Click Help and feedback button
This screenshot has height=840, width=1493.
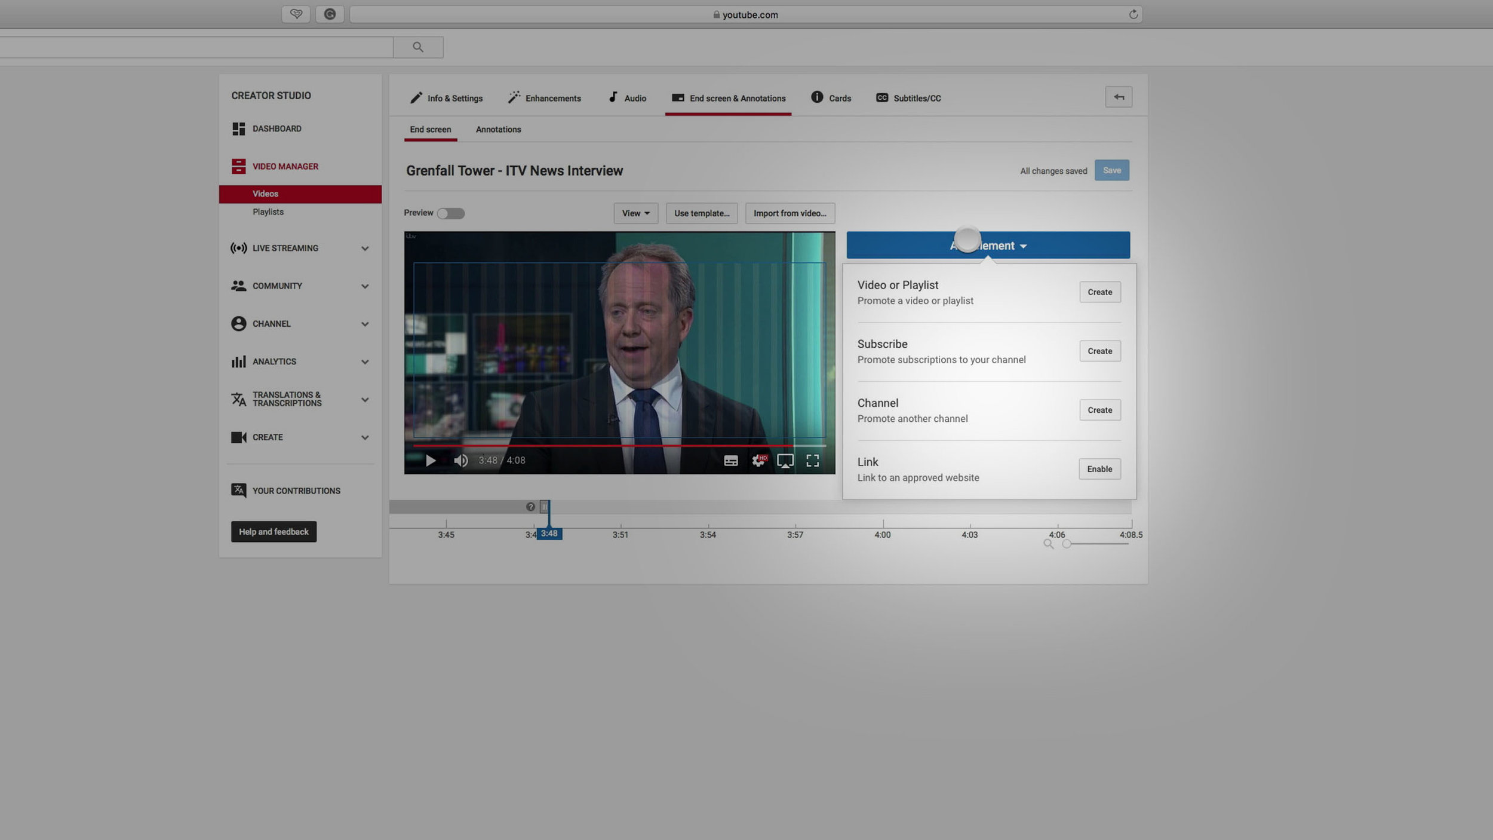(274, 532)
